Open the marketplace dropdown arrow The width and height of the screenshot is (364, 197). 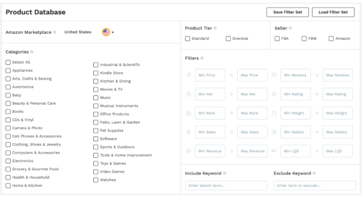click(113, 32)
